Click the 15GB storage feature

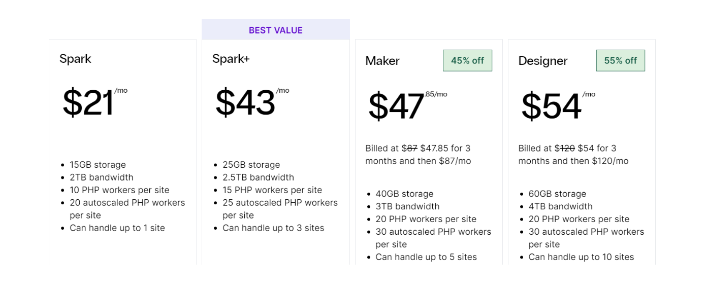tap(98, 165)
